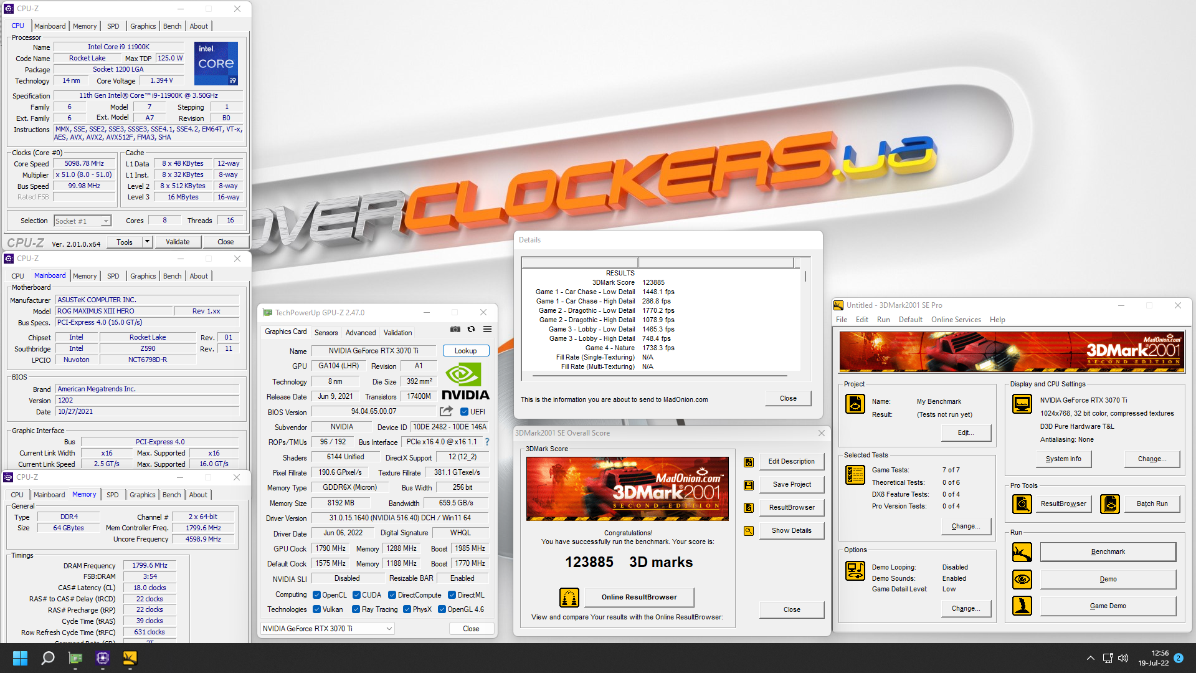Click the Display and CPU Settings monitor icon
1196x673 pixels.
(x=1022, y=404)
